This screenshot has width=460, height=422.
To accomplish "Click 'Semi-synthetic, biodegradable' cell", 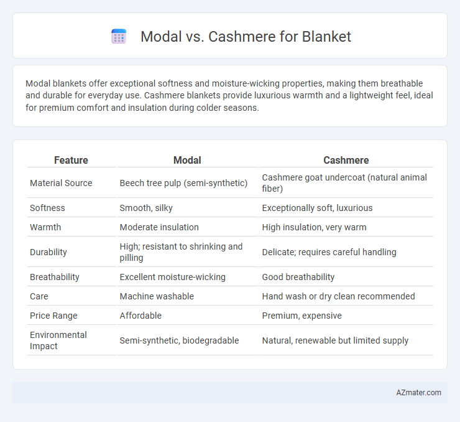I will (179, 340).
